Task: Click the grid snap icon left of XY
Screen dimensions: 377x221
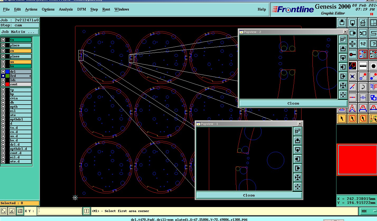Action: coord(20,211)
